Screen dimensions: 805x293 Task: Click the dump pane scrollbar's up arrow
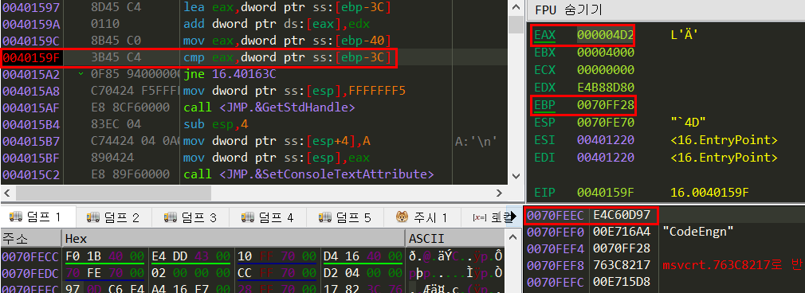click(512, 237)
